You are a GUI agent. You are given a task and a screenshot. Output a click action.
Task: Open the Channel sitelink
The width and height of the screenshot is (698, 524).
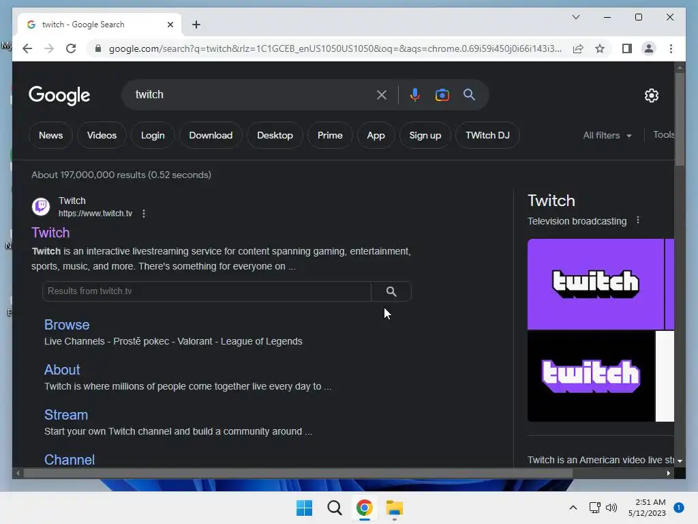pyautogui.click(x=70, y=460)
